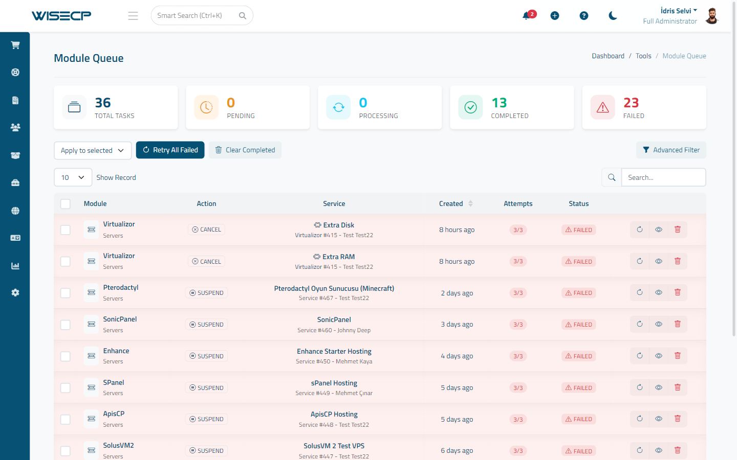Viewport: 737px width, 460px height.
Task: Click the plus quick-add icon in header
Action: [x=555, y=16]
